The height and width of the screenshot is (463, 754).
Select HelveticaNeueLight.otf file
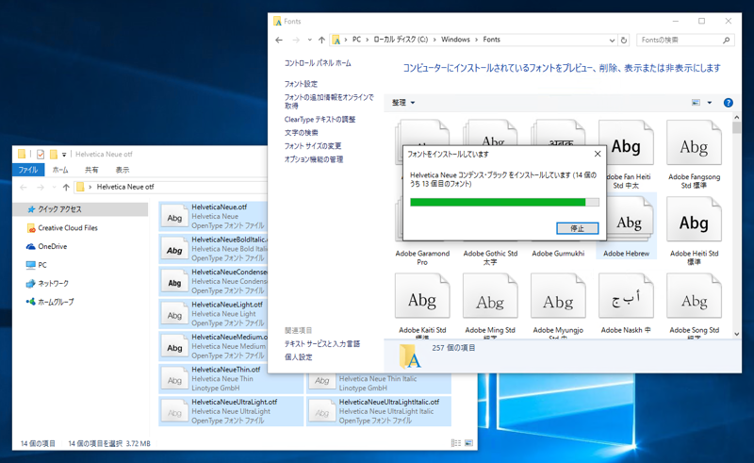213,314
